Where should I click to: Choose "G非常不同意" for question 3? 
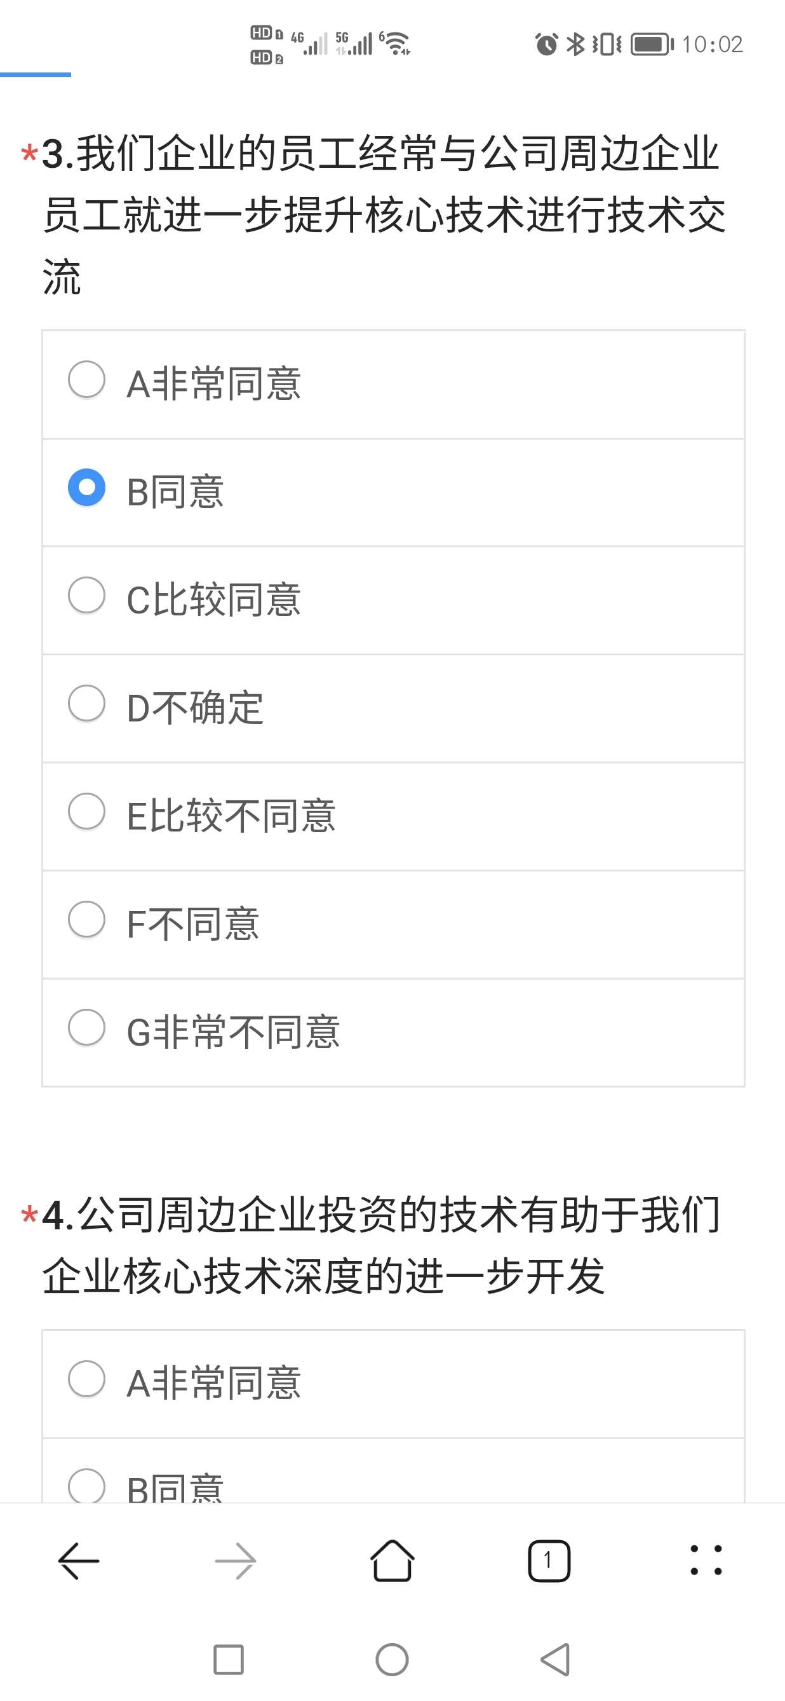click(x=87, y=1027)
